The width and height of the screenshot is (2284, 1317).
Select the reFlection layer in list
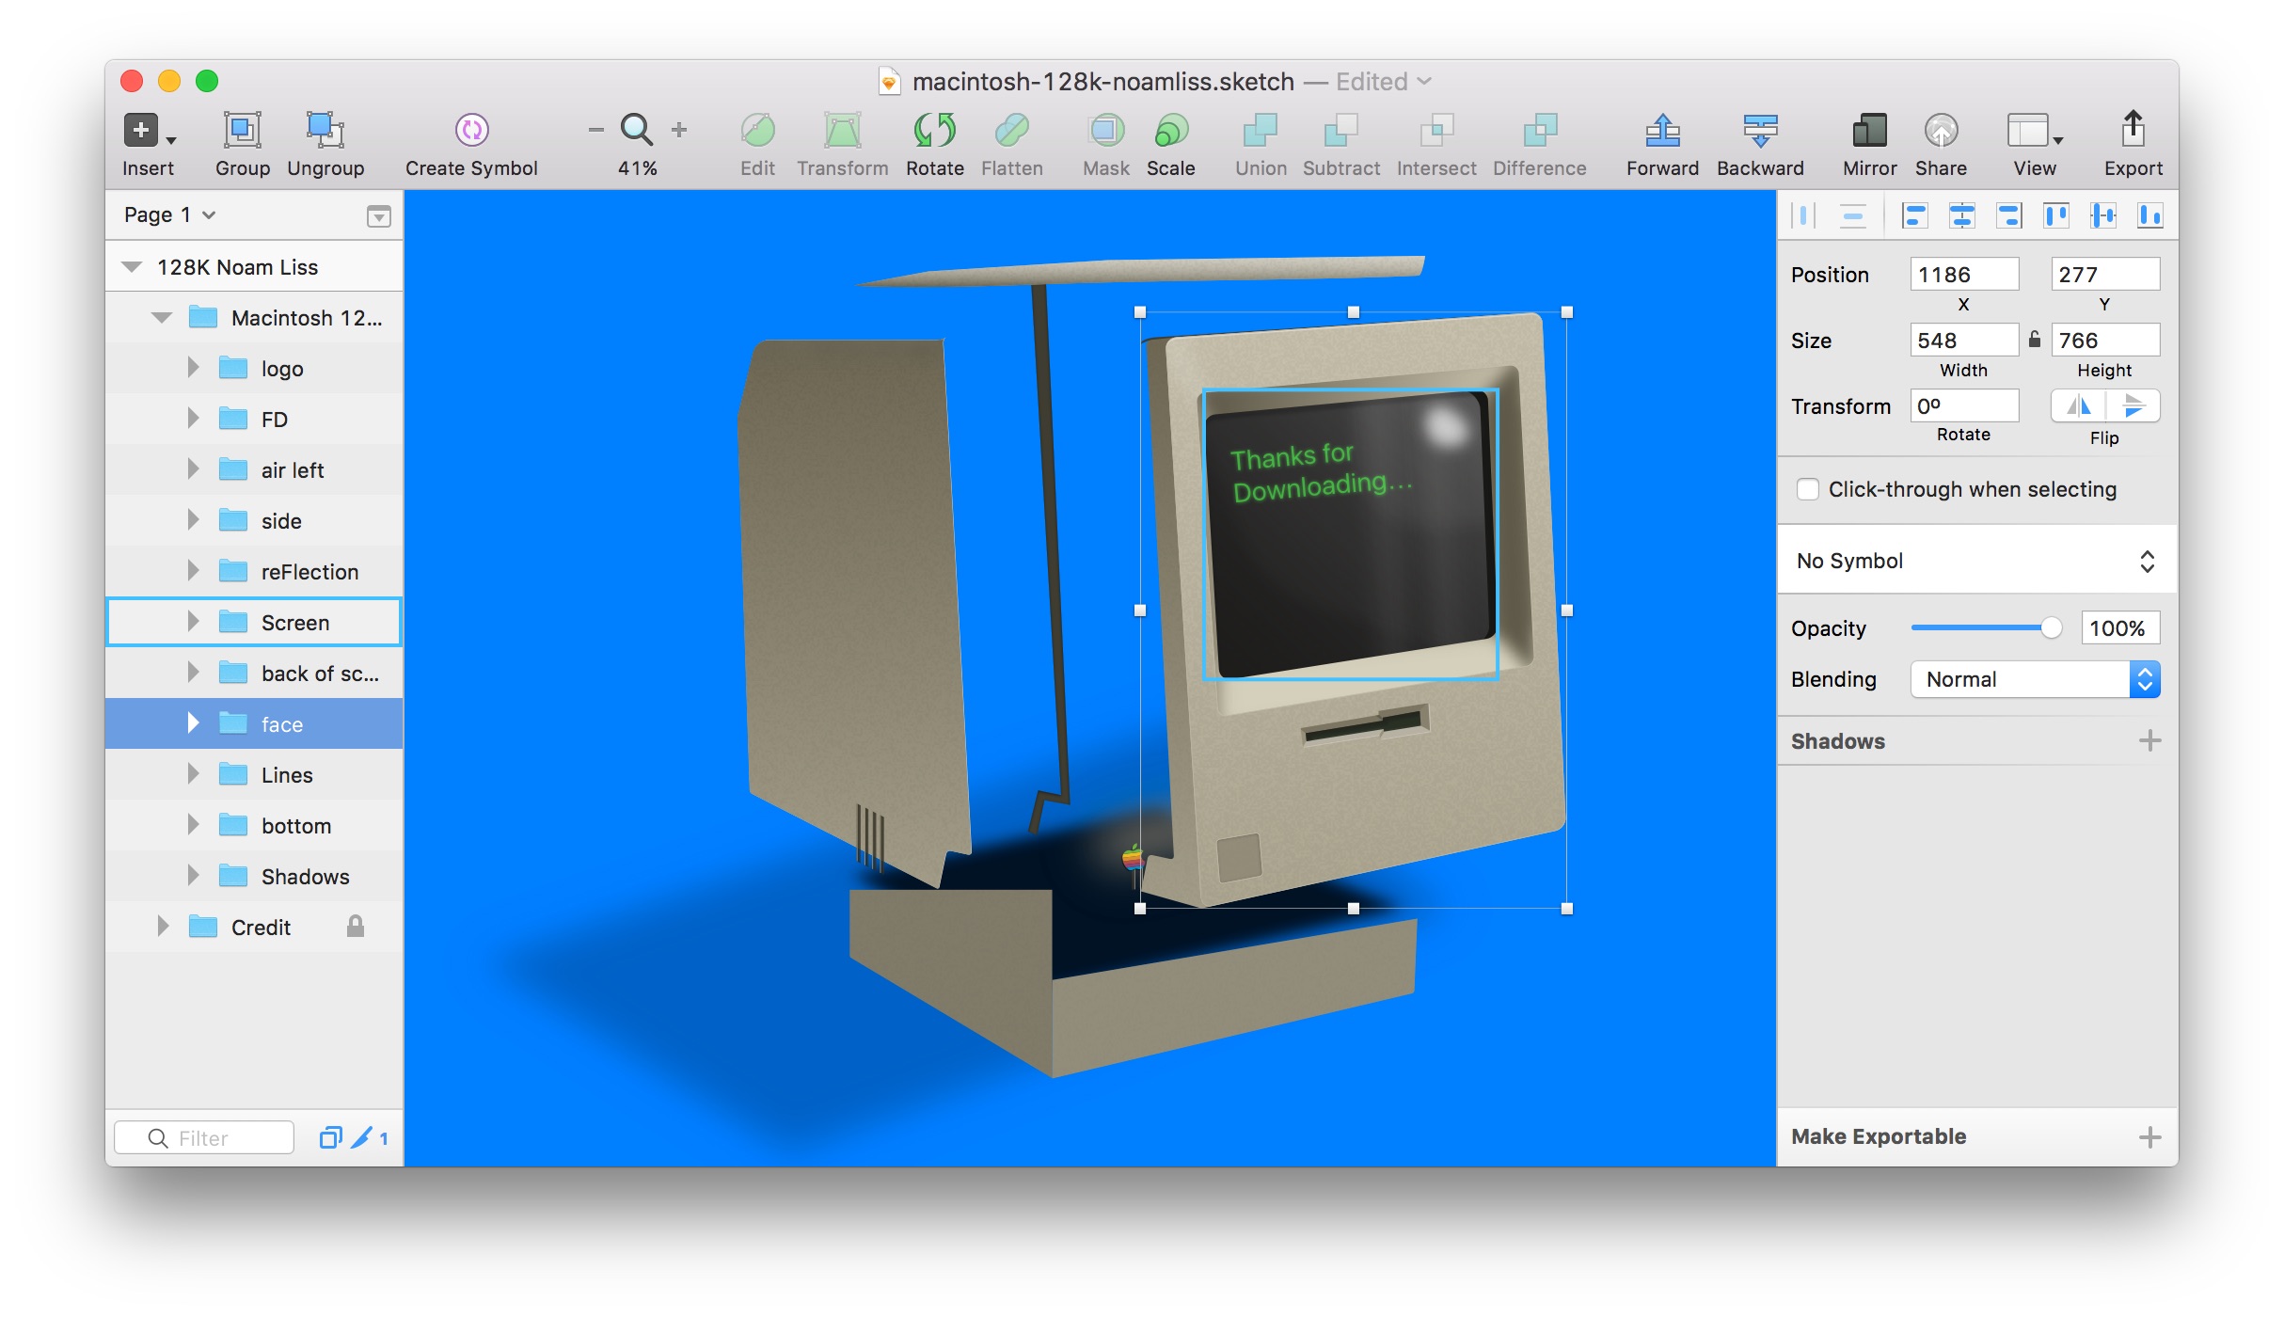tap(309, 572)
